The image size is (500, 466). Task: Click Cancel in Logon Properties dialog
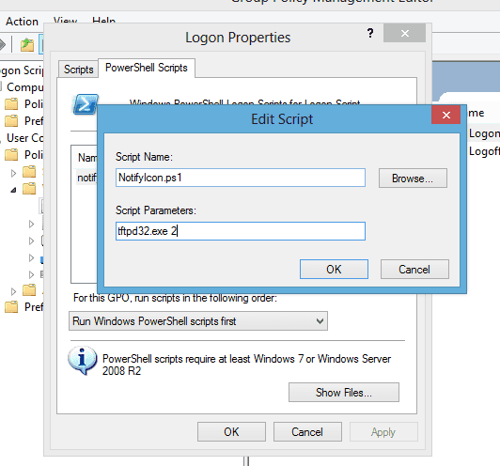[307, 432]
